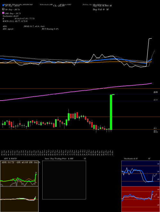The image size is (160, 212).
Task: Click the blue 20 Day EMA legend swatch
Action: (4, 5)
